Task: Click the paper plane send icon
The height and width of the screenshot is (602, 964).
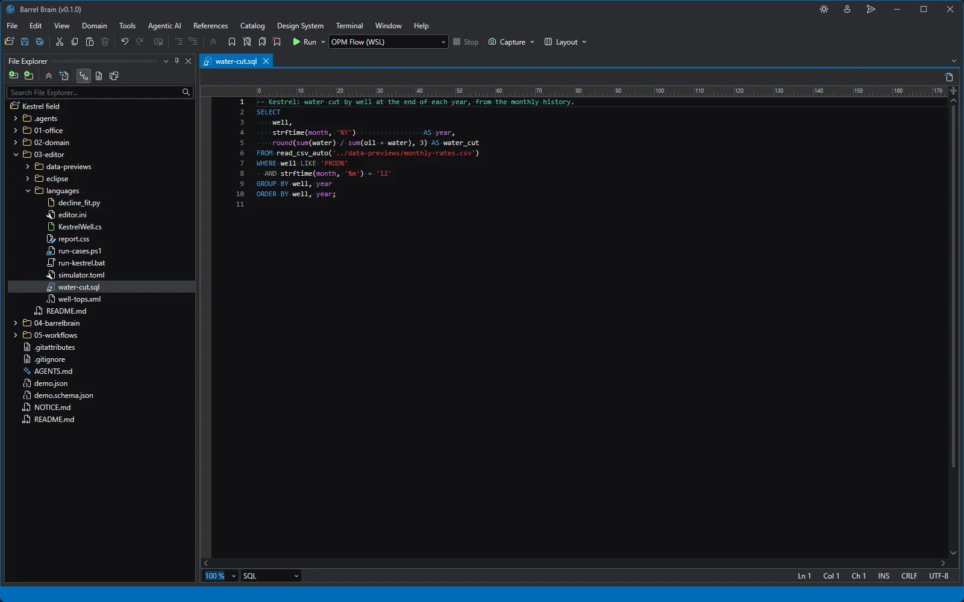Action: click(x=871, y=9)
